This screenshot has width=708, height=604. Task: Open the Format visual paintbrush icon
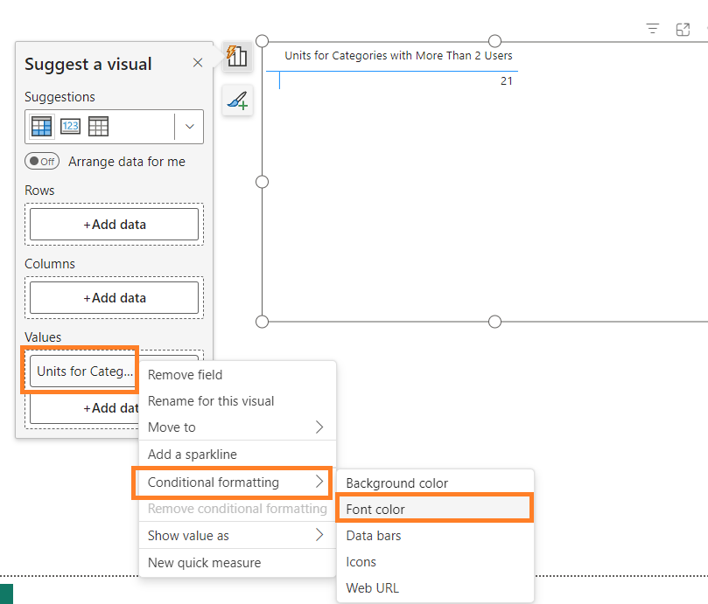tap(237, 101)
